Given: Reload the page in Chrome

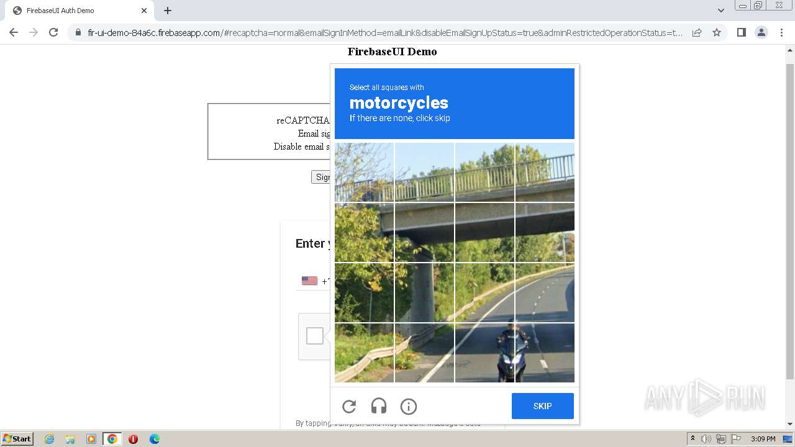Looking at the screenshot, I should point(53,32).
